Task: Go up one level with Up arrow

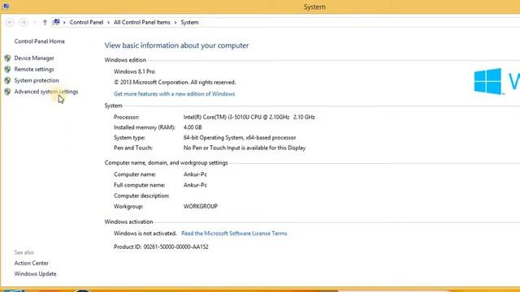Action: [x=45, y=22]
